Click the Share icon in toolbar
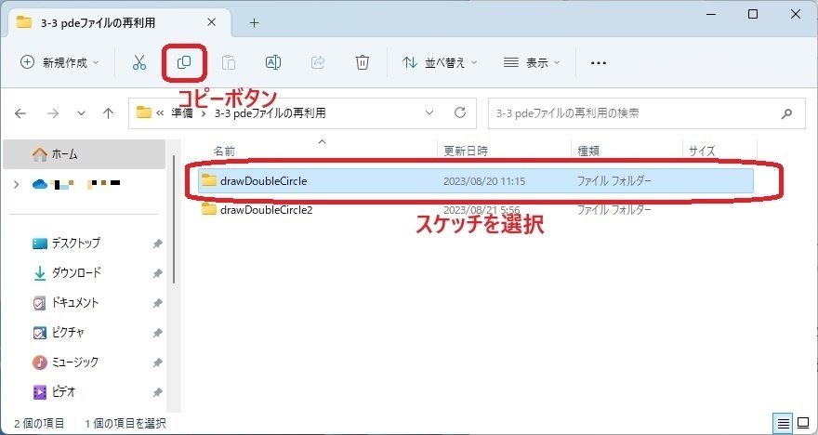 (x=318, y=62)
